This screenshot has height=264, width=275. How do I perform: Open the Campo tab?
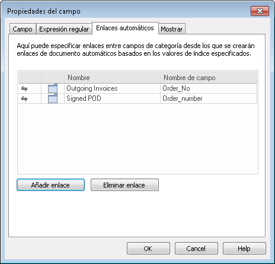coord(23,29)
